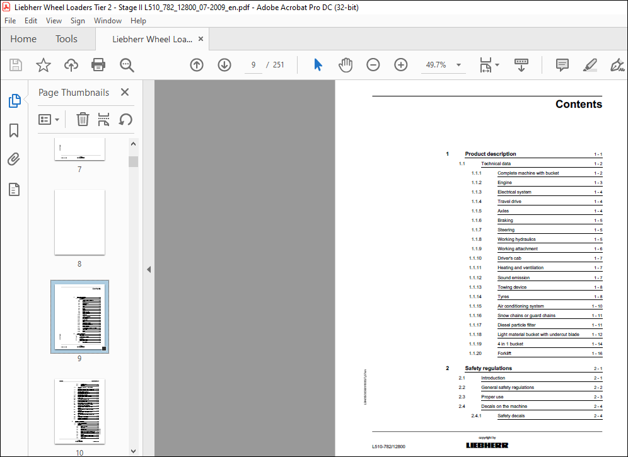Open the Bookmarks panel
Viewport: 628px width, 457px height.
(x=14, y=130)
